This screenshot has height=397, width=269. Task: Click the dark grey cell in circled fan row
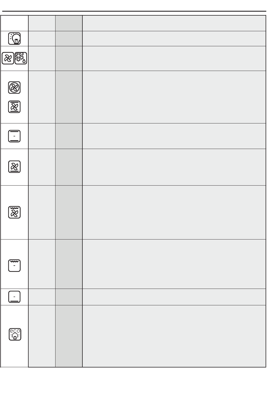[69, 97]
